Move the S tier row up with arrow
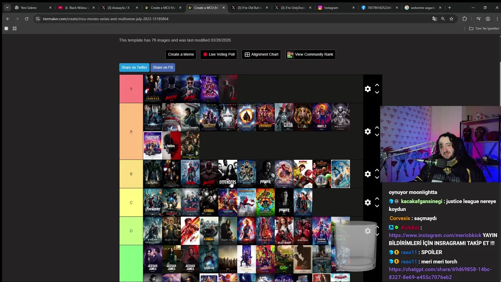This screenshot has height=282, width=501. 377,85
